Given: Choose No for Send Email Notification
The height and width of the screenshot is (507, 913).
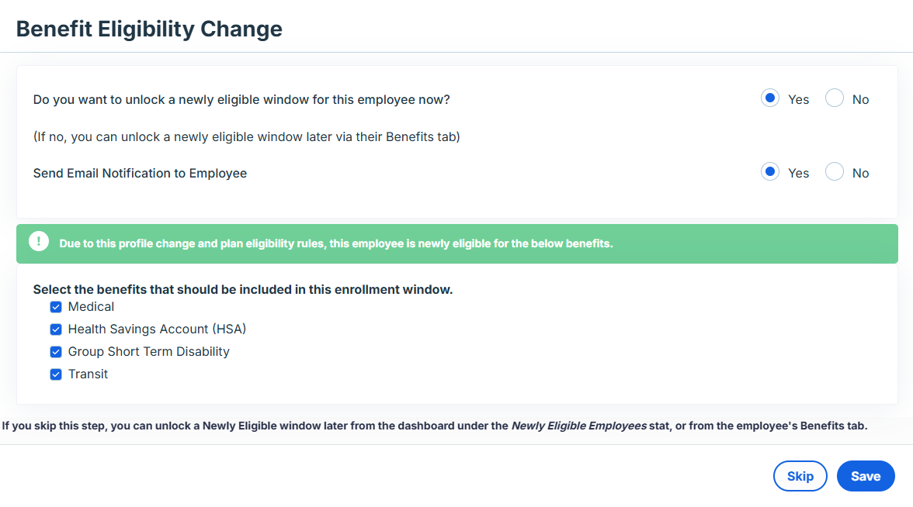Looking at the screenshot, I should click(835, 172).
